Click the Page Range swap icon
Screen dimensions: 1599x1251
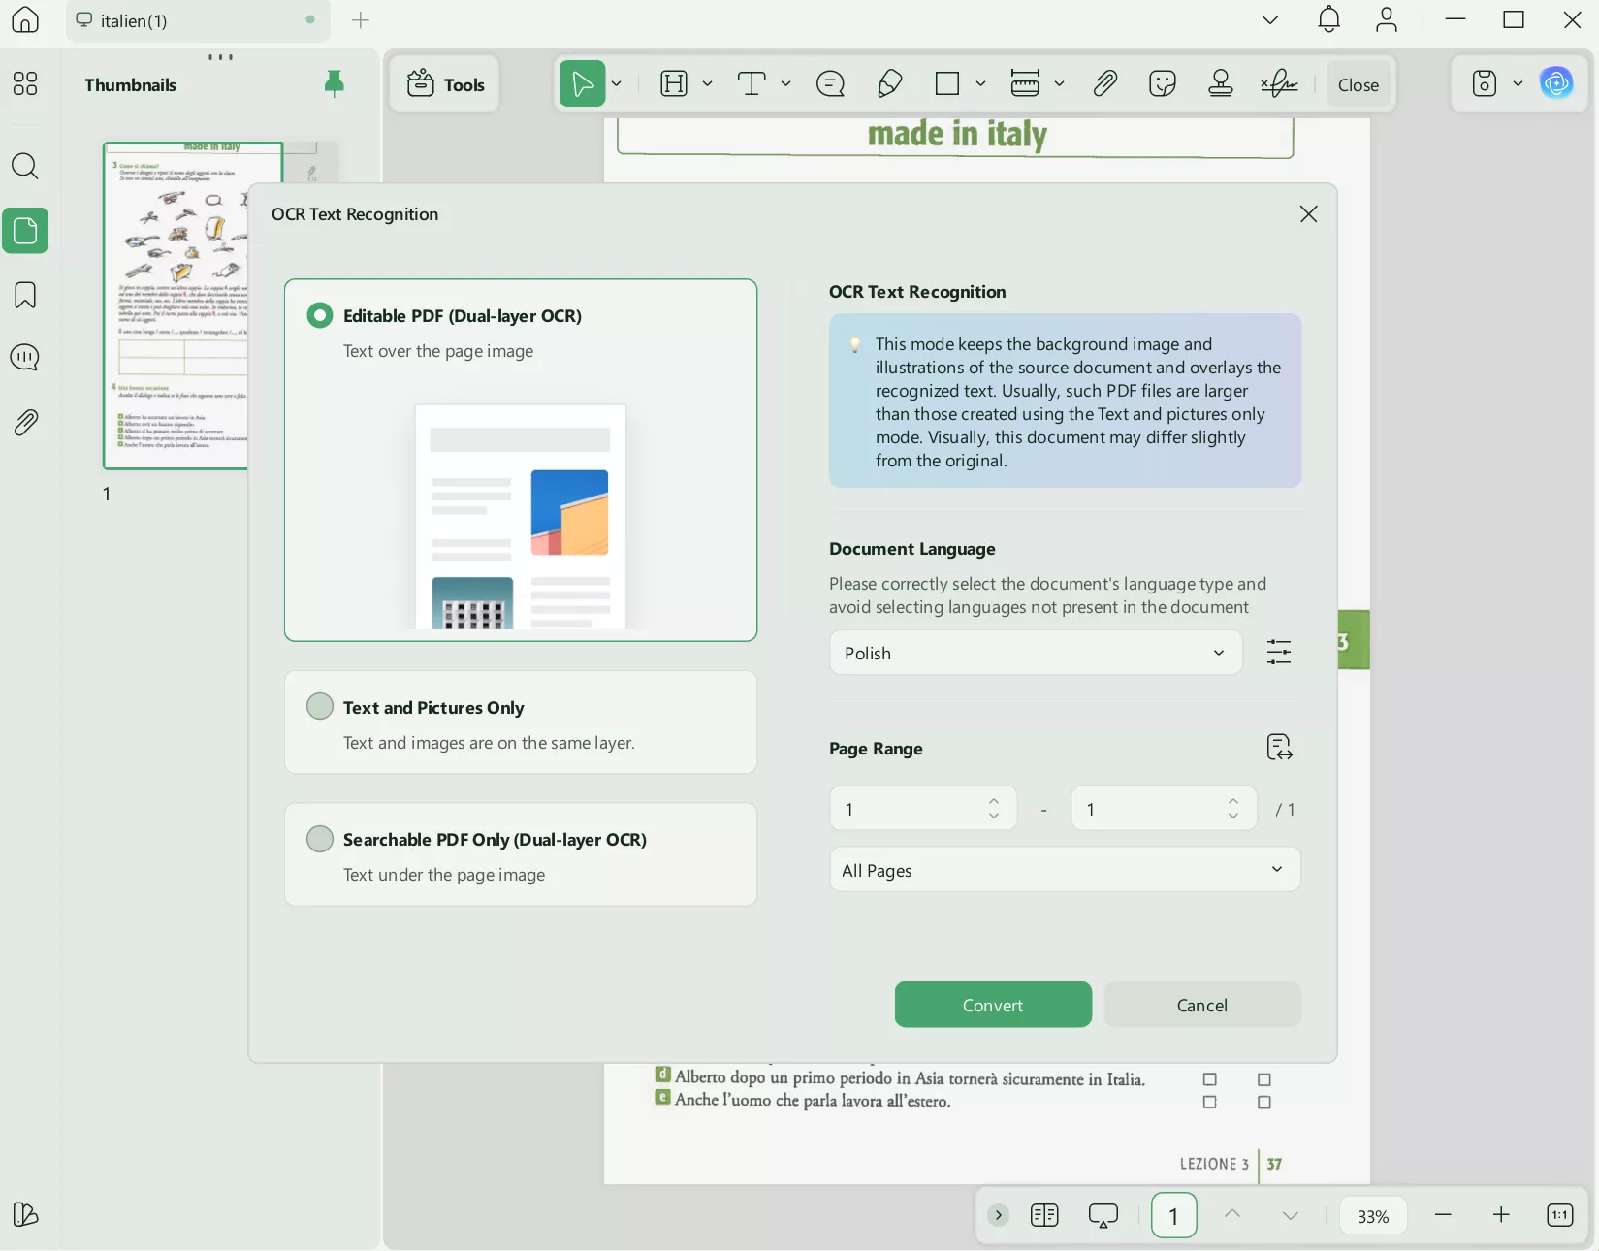pyautogui.click(x=1280, y=748)
